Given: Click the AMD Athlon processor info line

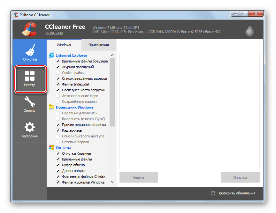Looking at the screenshot, I should click(x=157, y=32).
